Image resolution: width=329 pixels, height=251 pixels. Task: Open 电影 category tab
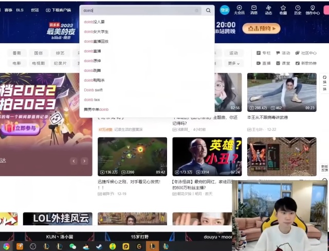(17, 63)
